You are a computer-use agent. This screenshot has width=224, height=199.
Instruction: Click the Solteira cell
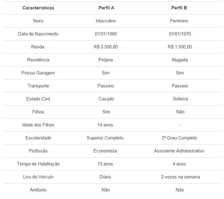pyautogui.click(x=180, y=99)
